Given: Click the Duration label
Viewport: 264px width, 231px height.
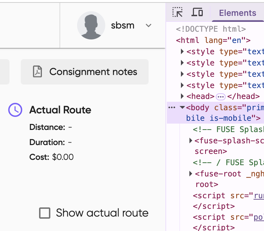Looking at the screenshot, I should point(47,142).
